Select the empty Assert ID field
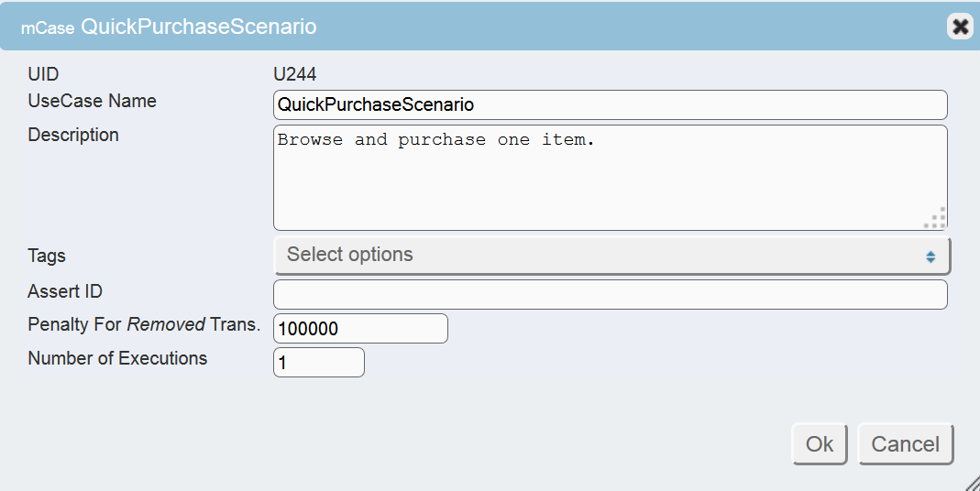The height and width of the screenshot is (491, 980). pyautogui.click(x=610, y=295)
